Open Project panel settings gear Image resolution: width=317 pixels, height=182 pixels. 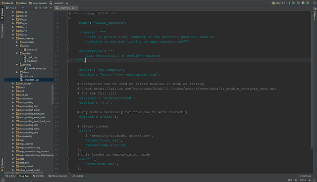pyautogui.click(x=46, y=8)
